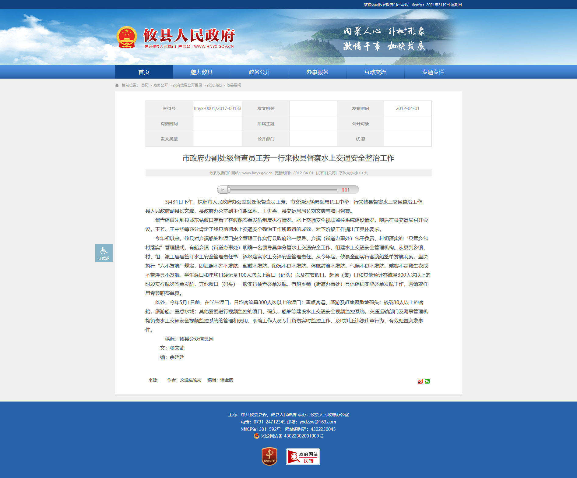Click the police badge icon near 湘公网安备
Viewport: 577px width, 478px height.
point(257,436)
